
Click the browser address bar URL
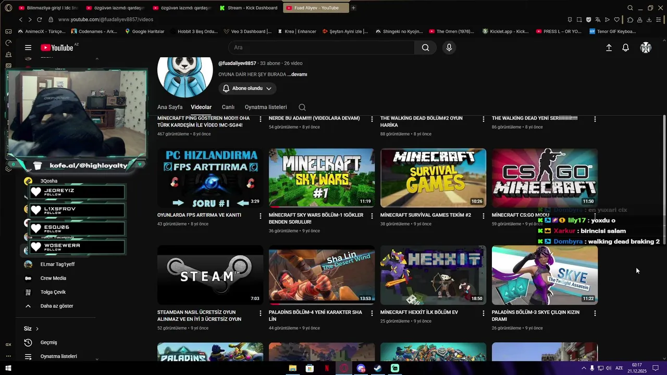[106, 20]
